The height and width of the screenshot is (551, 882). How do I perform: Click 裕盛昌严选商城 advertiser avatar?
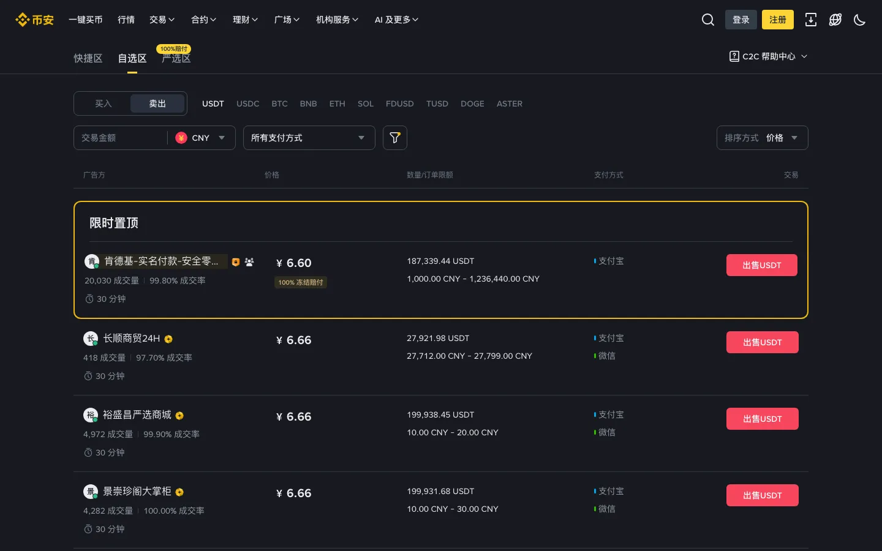91,415
